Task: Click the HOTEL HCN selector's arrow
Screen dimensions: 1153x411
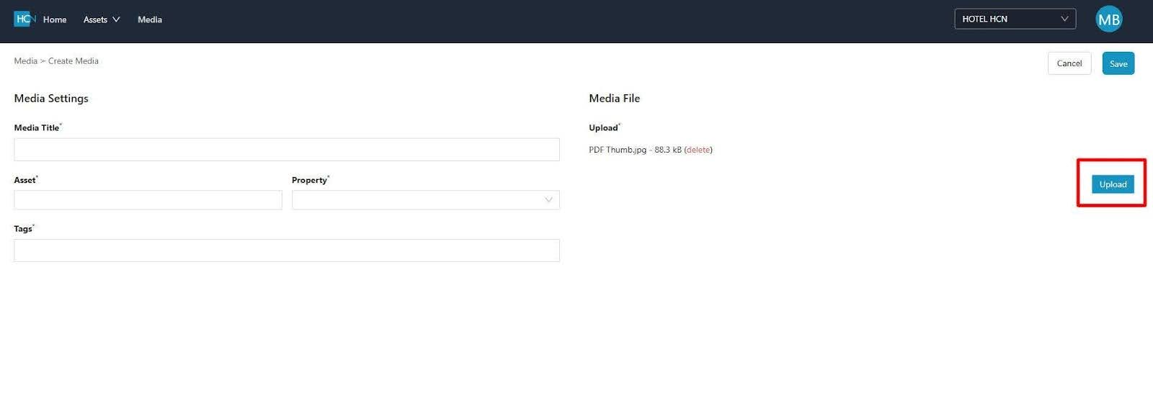Action: pyautogui.click(x=1064, y=19)
